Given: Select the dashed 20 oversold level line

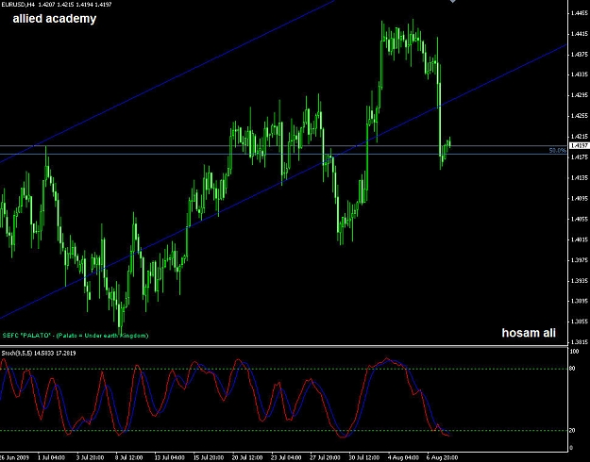Looking at the screenshot, I should coord(284,431).
